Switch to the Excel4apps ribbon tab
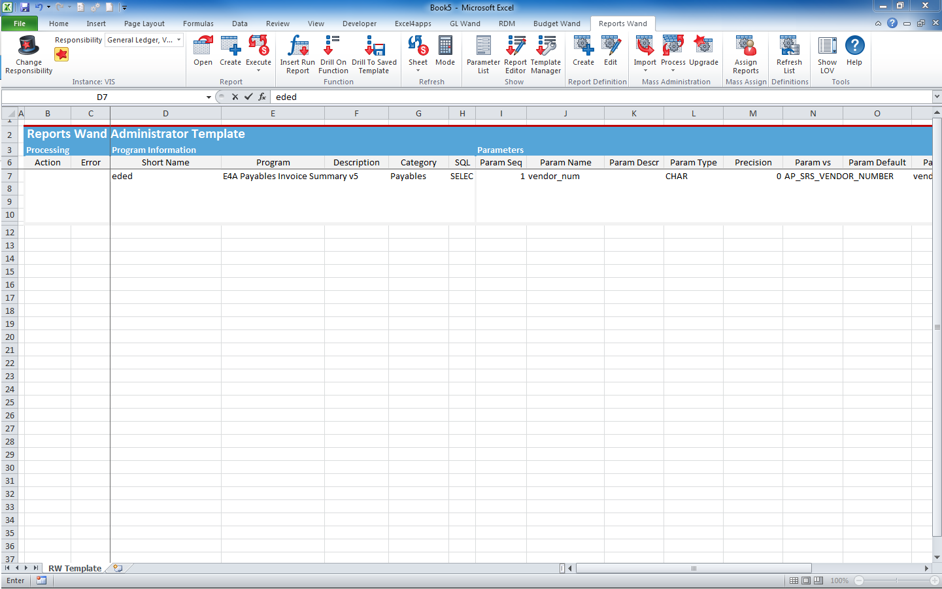The image size is (942, 589). click(413, 24)
